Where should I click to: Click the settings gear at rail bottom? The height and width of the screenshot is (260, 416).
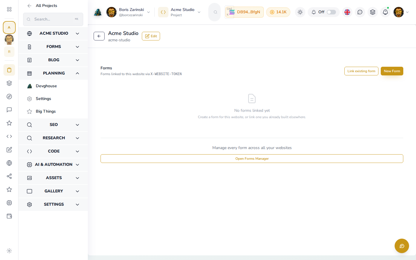coord(9,251)
